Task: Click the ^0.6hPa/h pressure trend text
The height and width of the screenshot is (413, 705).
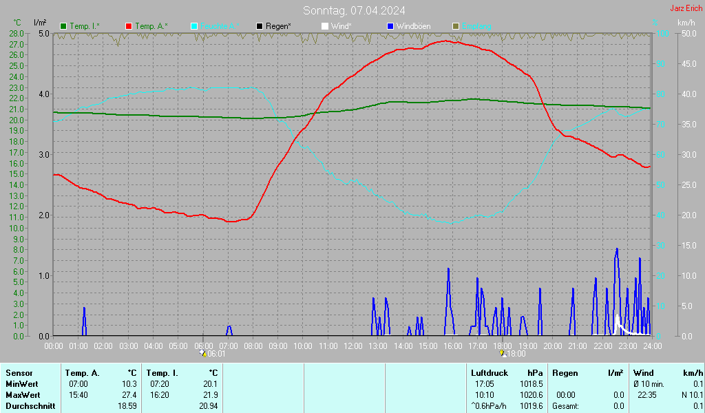Action: (489, 406)
